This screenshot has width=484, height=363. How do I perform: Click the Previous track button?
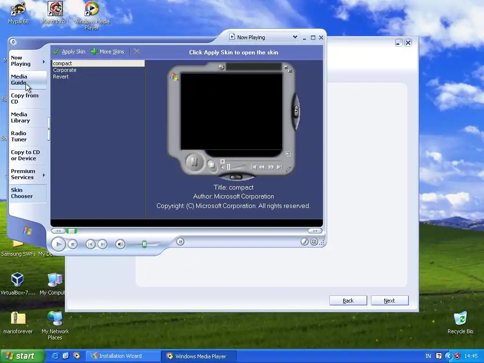[90, 244]
